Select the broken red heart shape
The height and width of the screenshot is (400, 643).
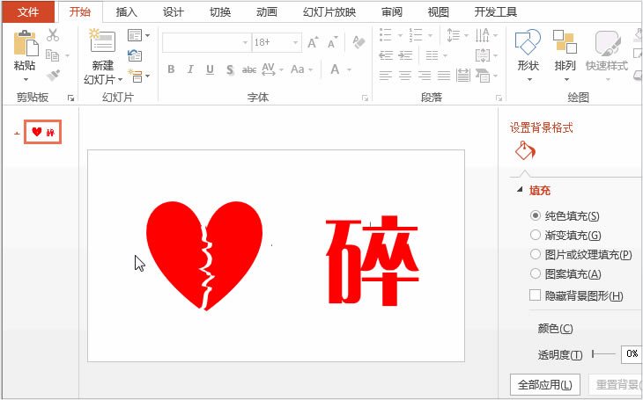pos(204,256)
